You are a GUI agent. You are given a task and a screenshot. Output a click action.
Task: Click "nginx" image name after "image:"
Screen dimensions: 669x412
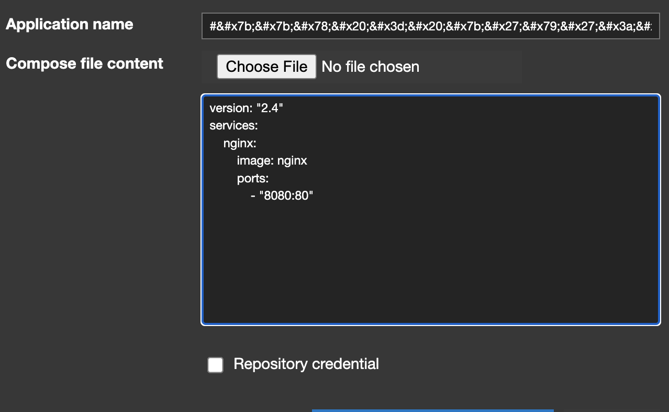pos(292,160)
